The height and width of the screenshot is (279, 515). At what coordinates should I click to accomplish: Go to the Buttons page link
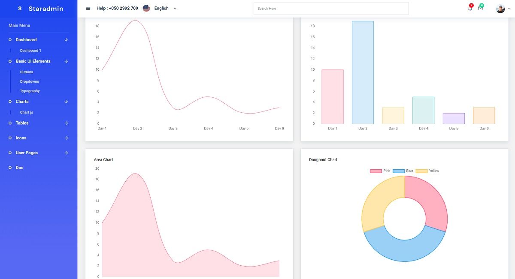click(x=27, y=72)
